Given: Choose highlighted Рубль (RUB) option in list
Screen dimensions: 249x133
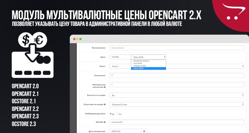Looking at the screenshot, I should (148, 68).
